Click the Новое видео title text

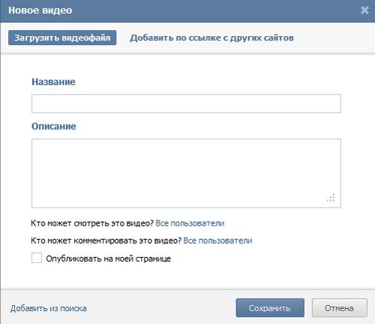[40, 11]
